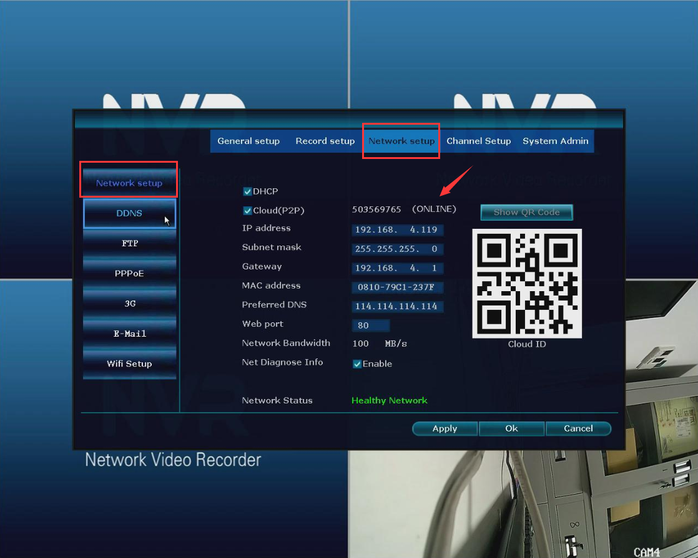Open the E-Mail settings page
Image resolution: width=698 pixels, height=558 pixels.
coord(129,334)
